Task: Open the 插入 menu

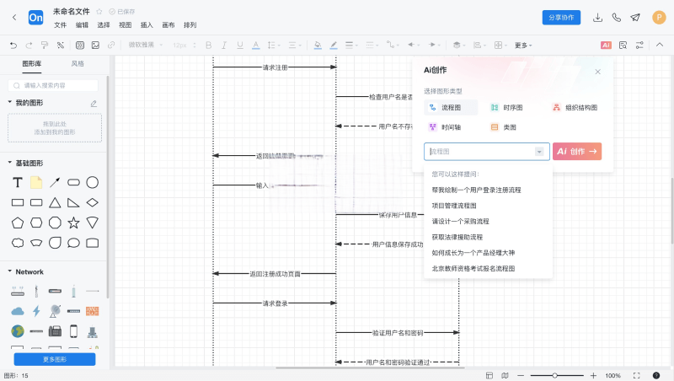Action: pyautogui.click(x=147, y=25)
